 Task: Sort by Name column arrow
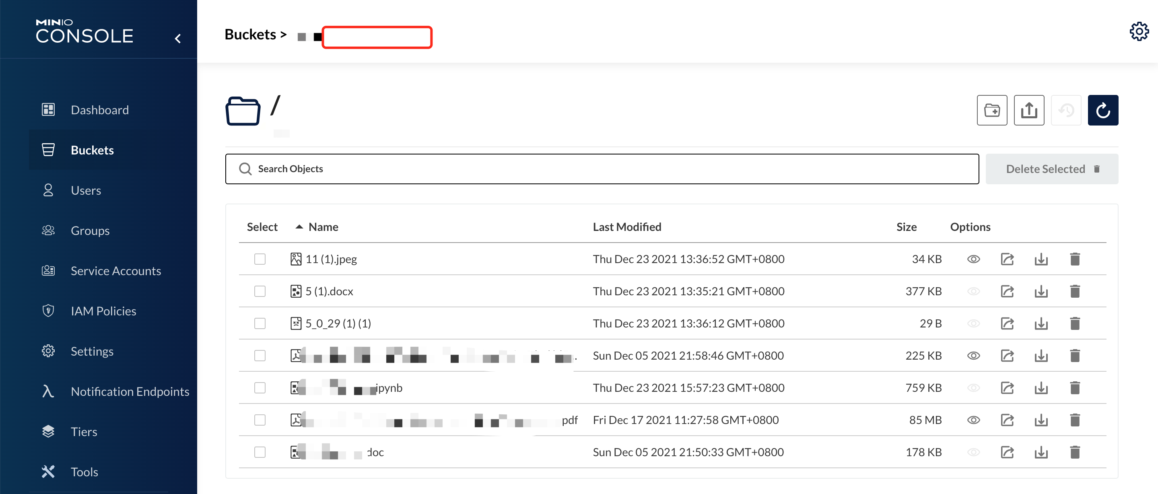click(x=299, y=227)
